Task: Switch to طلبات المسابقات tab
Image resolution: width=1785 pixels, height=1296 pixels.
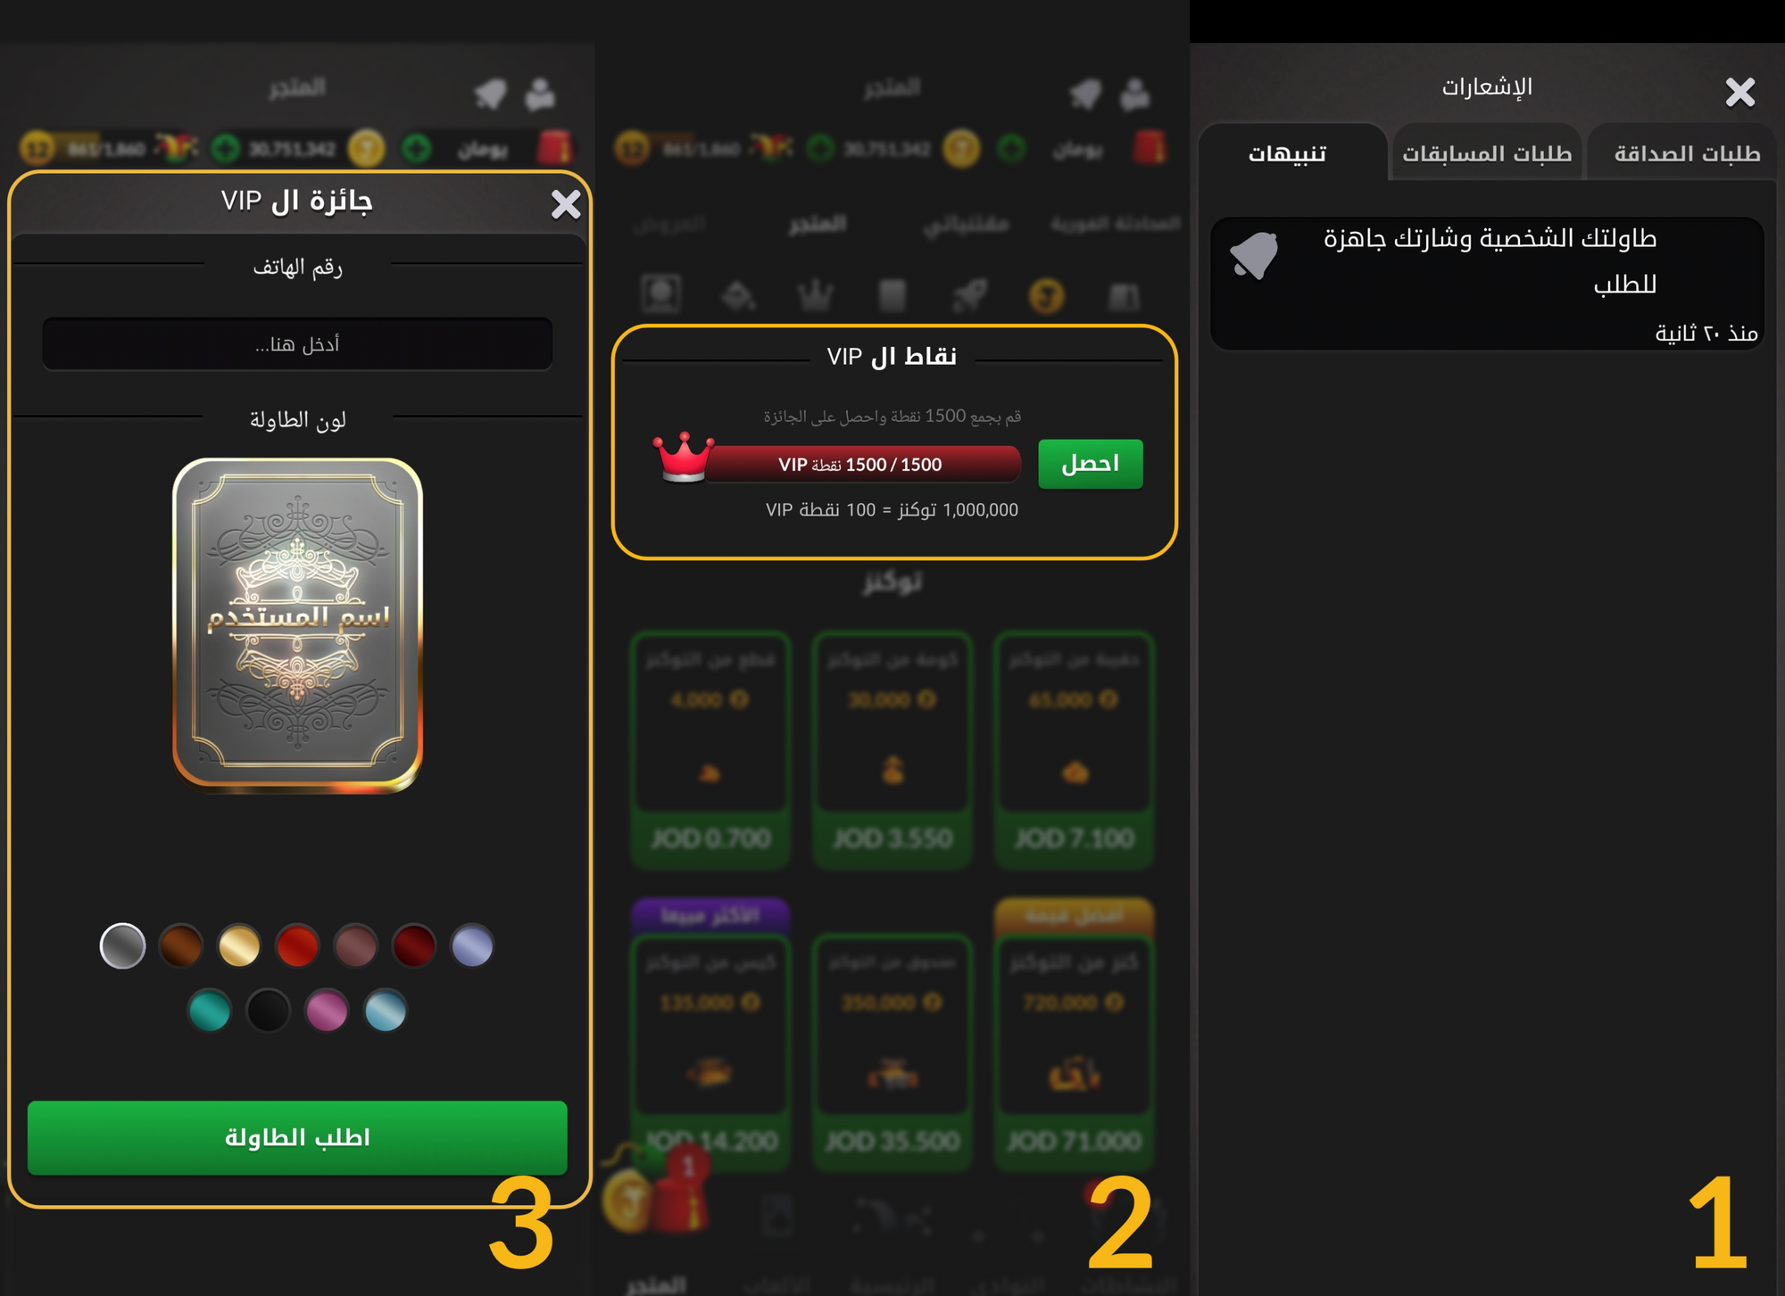Action: point(1487,153)
